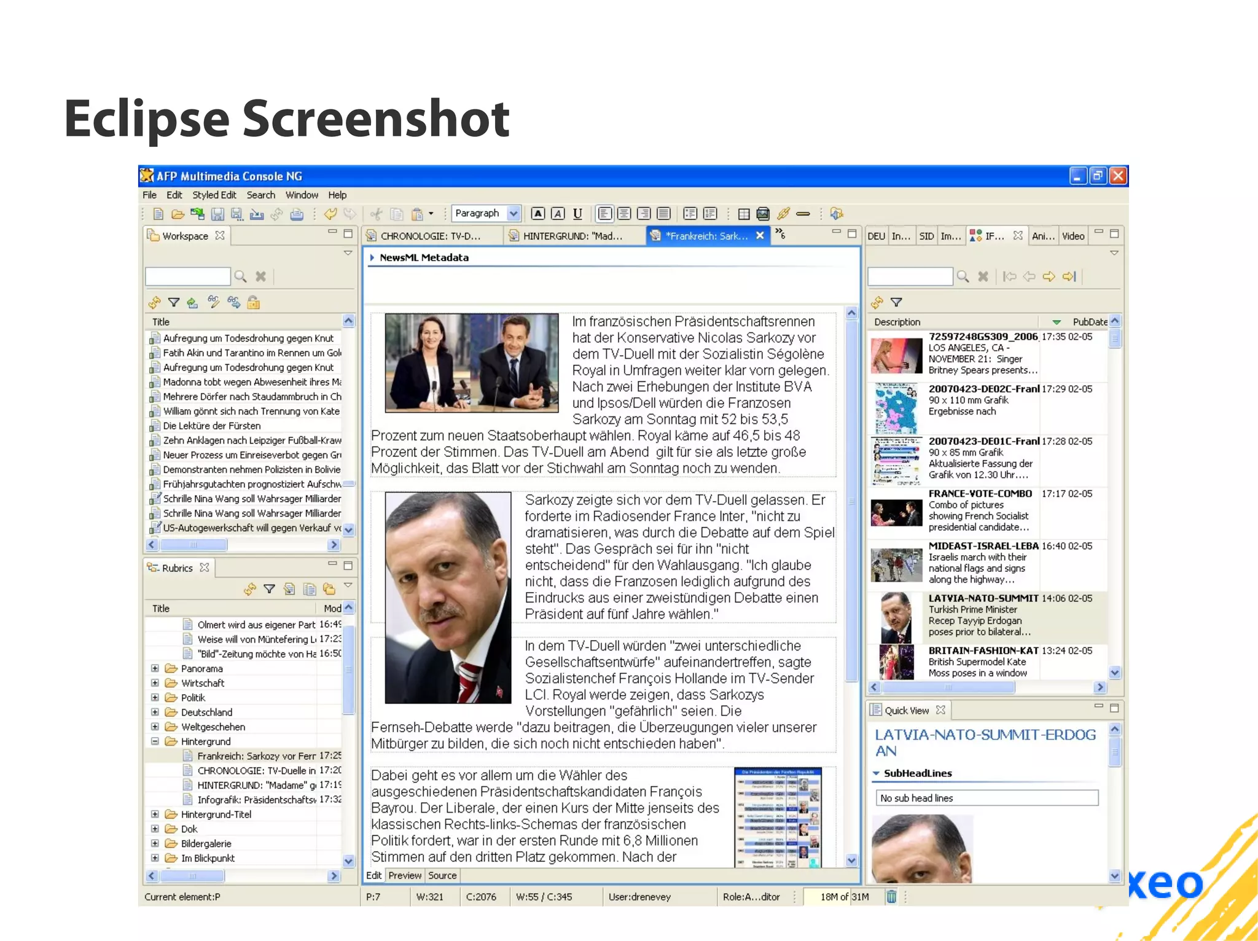Click the Rubrics filter funnel icon

coord(269,589)
